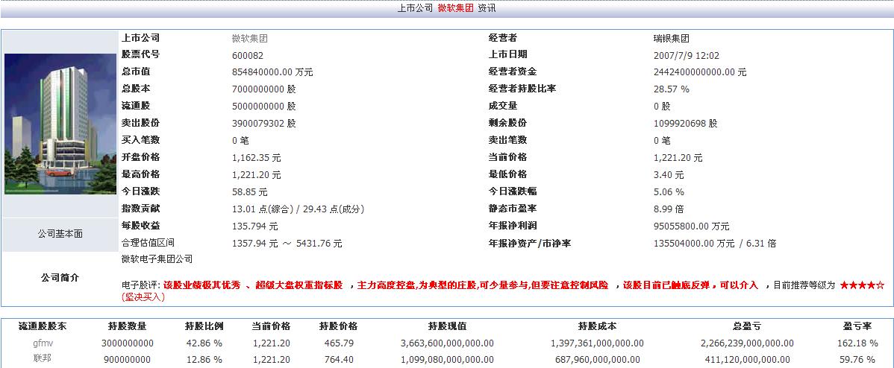Viewport: 894px width, 368px height.
Task: Click today's change percentage 5.06 %
Action: [x=669, y=192]
